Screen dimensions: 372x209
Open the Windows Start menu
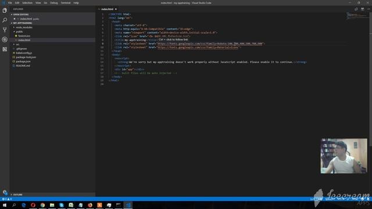(5, 205)
